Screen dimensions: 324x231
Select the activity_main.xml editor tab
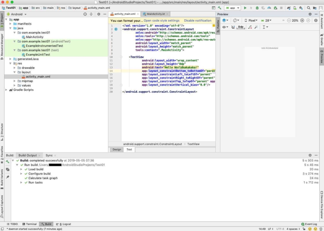coord(125,14)
